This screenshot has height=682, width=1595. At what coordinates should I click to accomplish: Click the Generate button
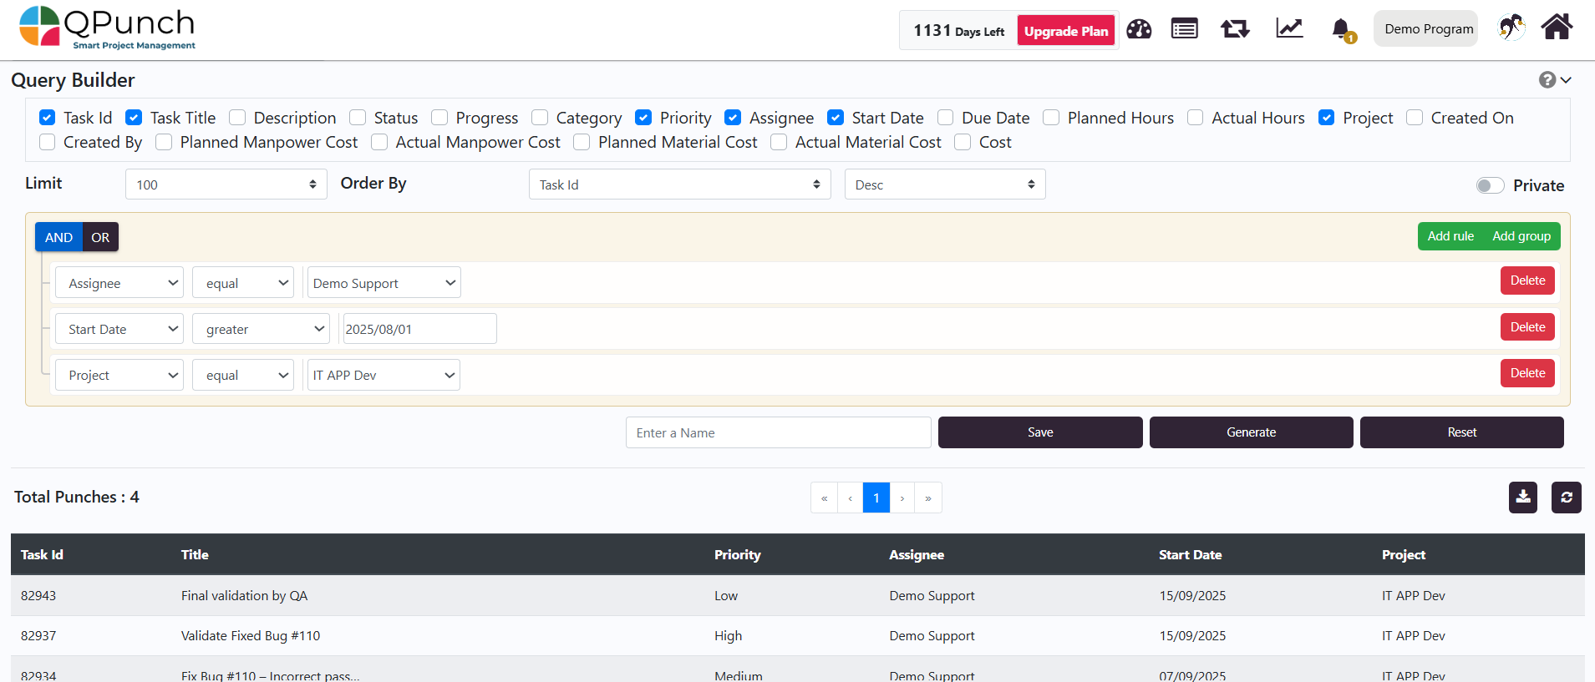[x=1251, y=432]
